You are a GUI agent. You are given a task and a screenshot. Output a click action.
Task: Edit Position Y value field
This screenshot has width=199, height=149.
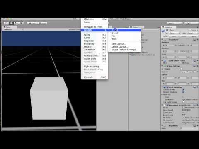coord(182,45)
